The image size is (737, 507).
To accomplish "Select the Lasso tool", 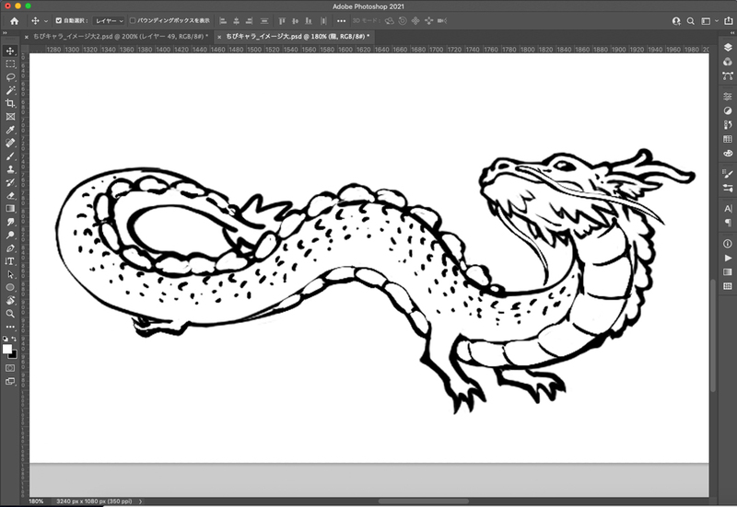I will [10, 77].
